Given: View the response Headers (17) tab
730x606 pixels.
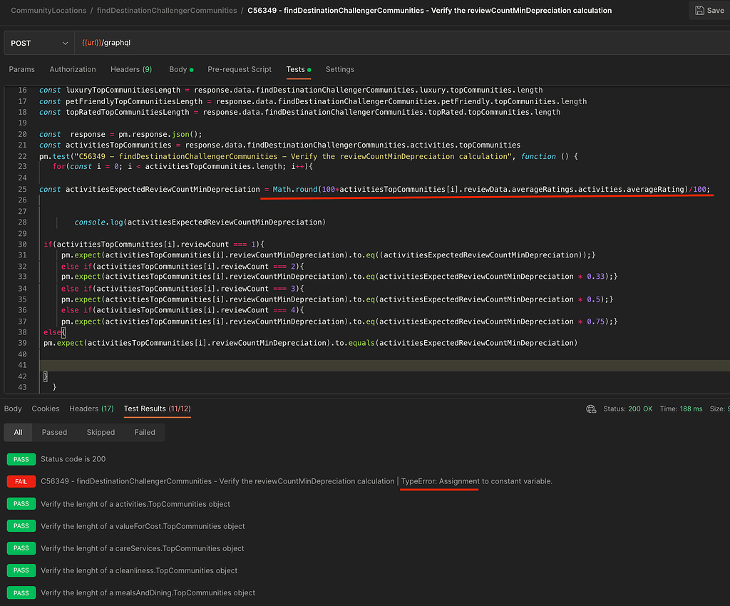Looking at the screenshot, I should pos(91,409).
